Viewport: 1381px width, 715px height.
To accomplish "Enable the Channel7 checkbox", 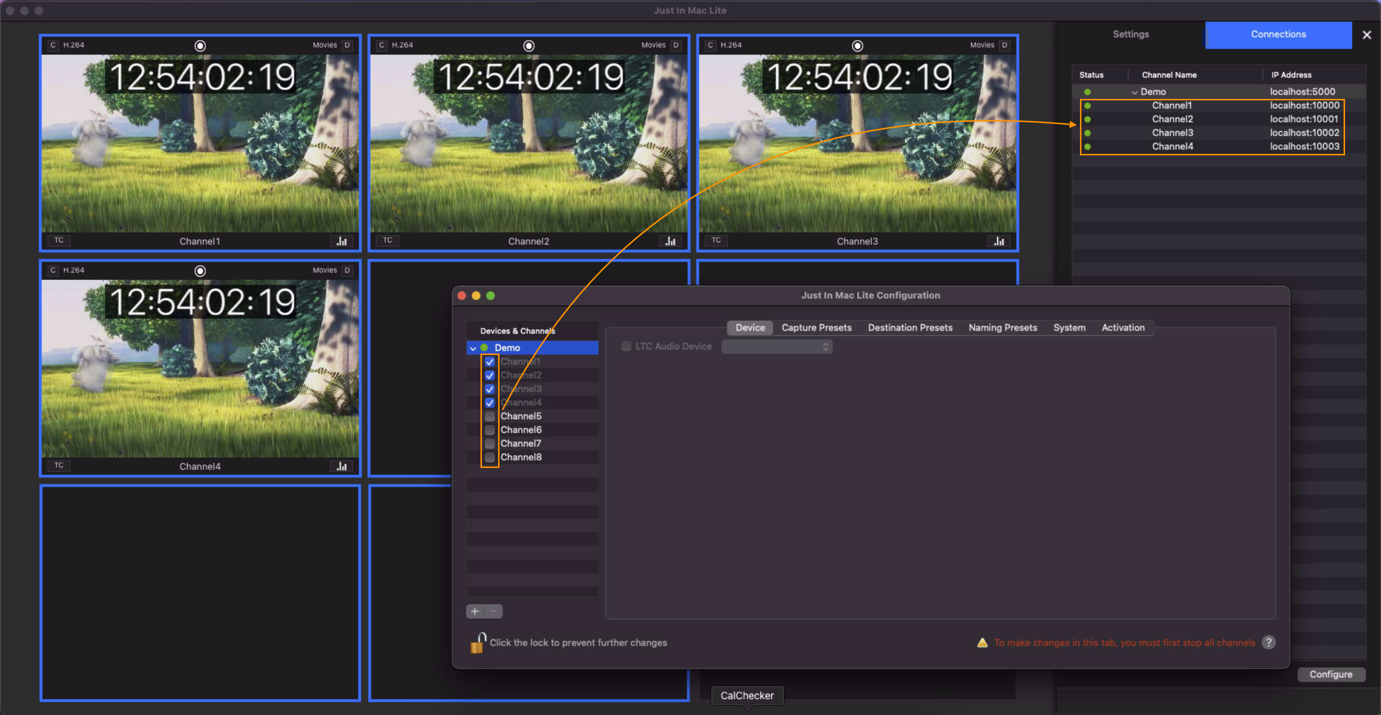I will point(489,443).
